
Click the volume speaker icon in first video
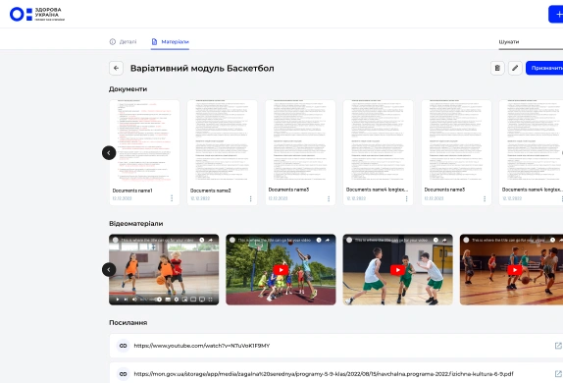(134, 300)
